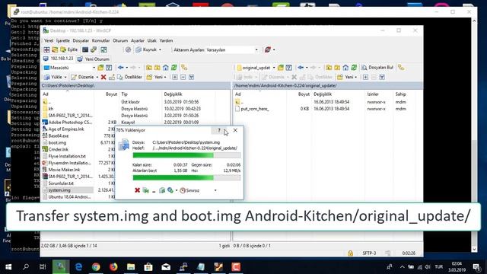
Task: Click the once-done action icon in transfer dialog
Action: pyautogui.click(x=170, y=190)
